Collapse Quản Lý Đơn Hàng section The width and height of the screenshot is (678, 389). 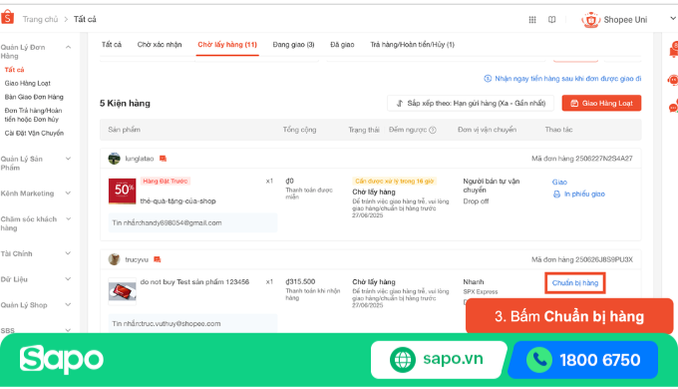click(x=68, y=47)
